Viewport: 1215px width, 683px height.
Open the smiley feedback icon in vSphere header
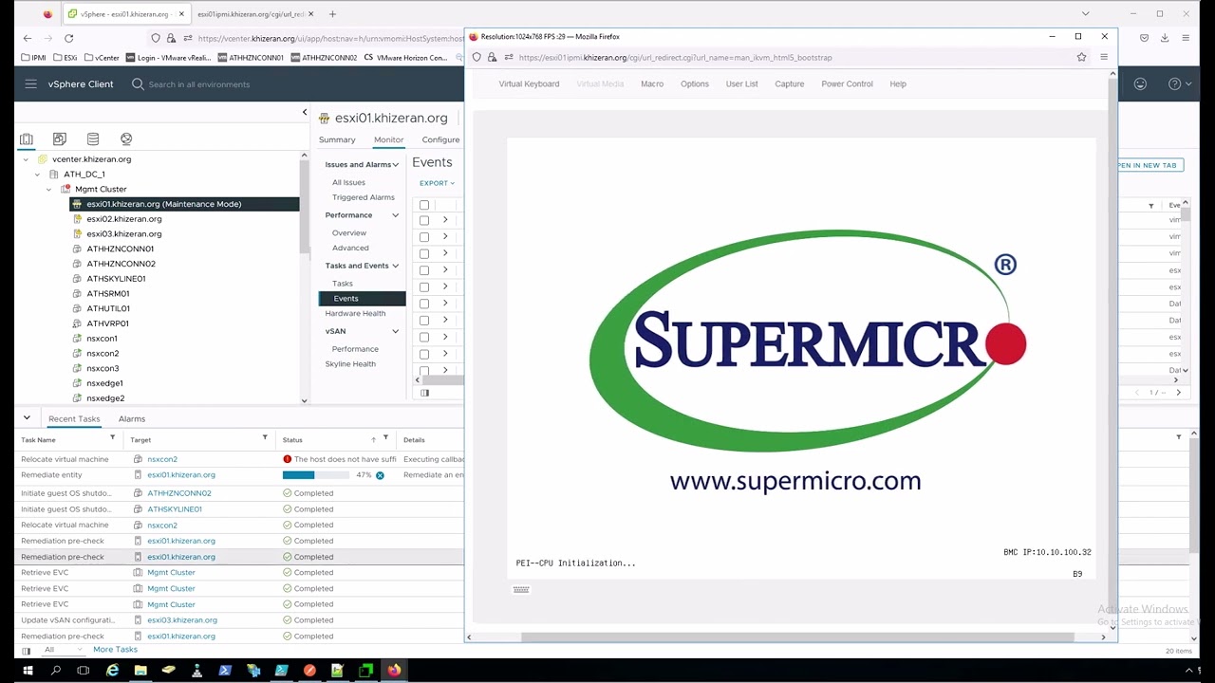point(1140,84)
